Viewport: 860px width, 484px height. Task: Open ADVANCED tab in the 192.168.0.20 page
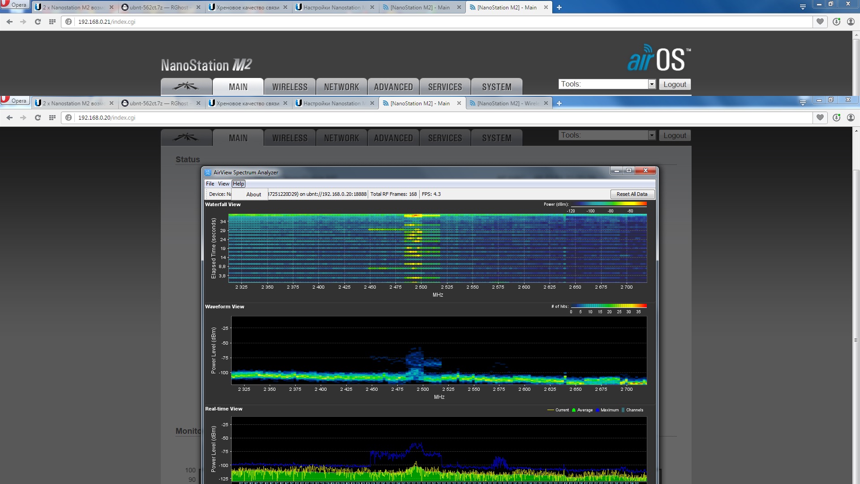coord(393,138)
